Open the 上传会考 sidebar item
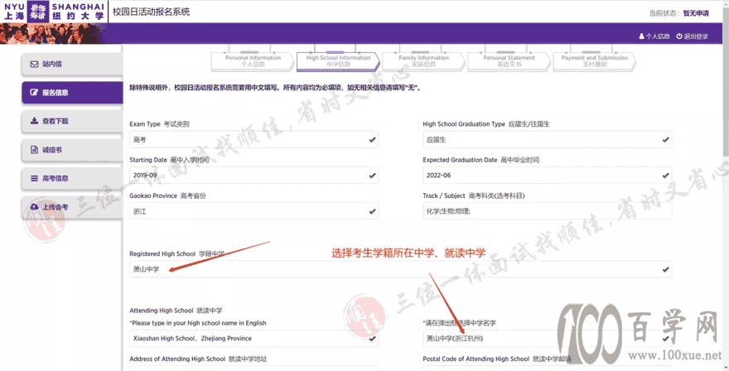729x371 pixels. click(72, 206)
